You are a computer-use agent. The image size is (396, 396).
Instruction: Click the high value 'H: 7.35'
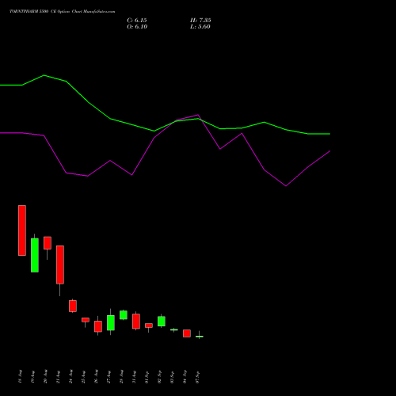click(200, 21)
